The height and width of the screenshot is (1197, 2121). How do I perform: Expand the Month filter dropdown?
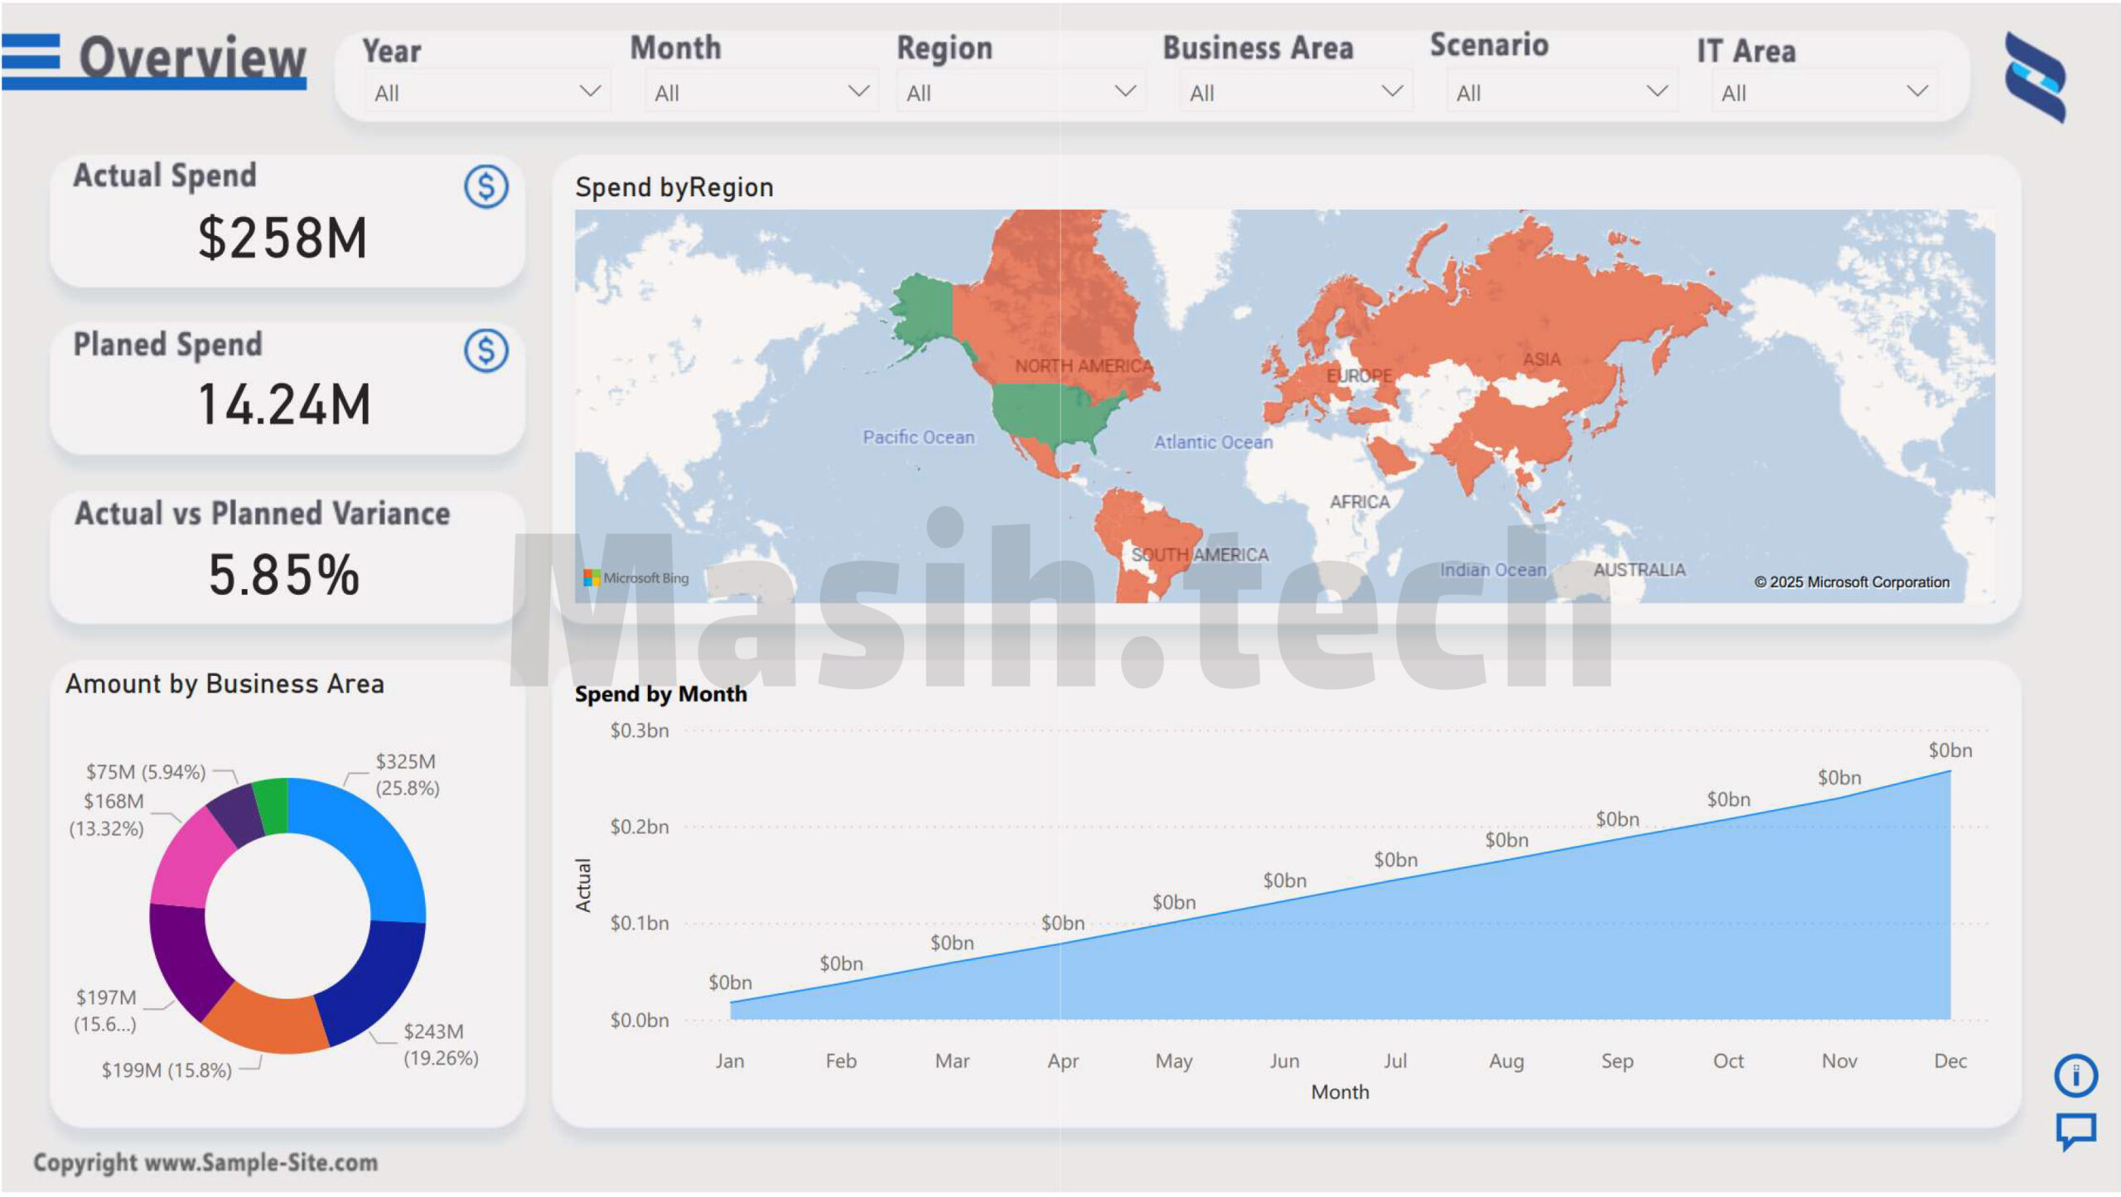coord(761,92)
